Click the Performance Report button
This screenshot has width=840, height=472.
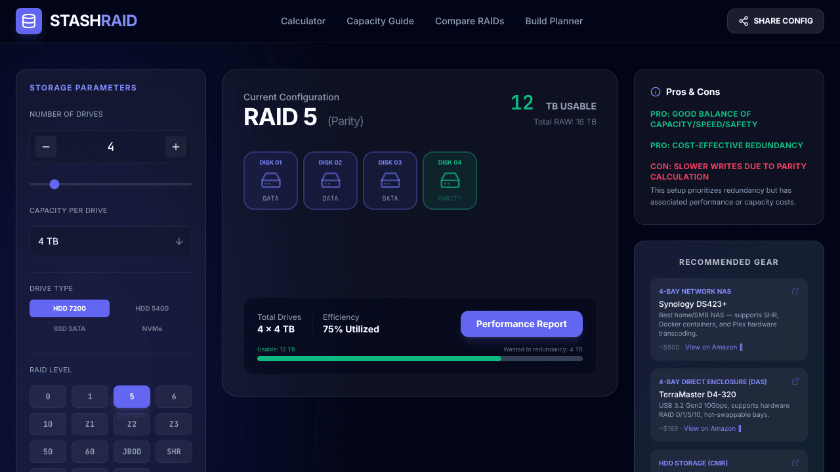click(x=522, y=324)
